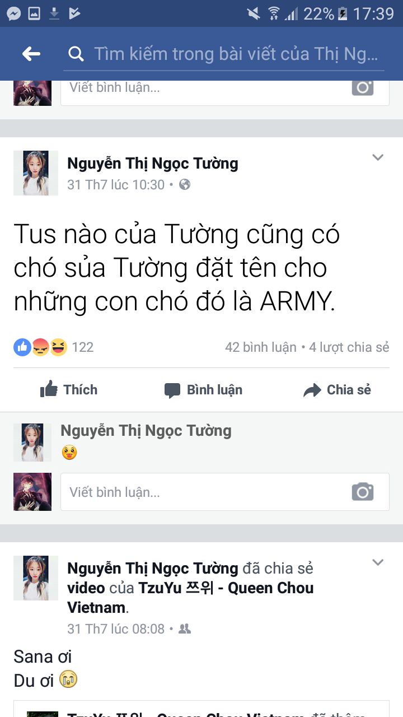
Task: Tap the camera icon in the lower comment box
Action: pos(362,491)
